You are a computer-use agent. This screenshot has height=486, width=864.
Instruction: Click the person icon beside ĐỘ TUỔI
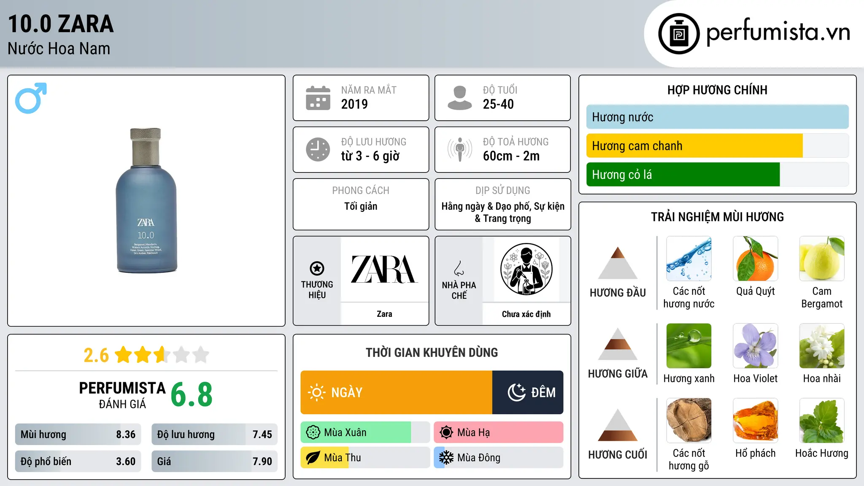click(459, 98)
